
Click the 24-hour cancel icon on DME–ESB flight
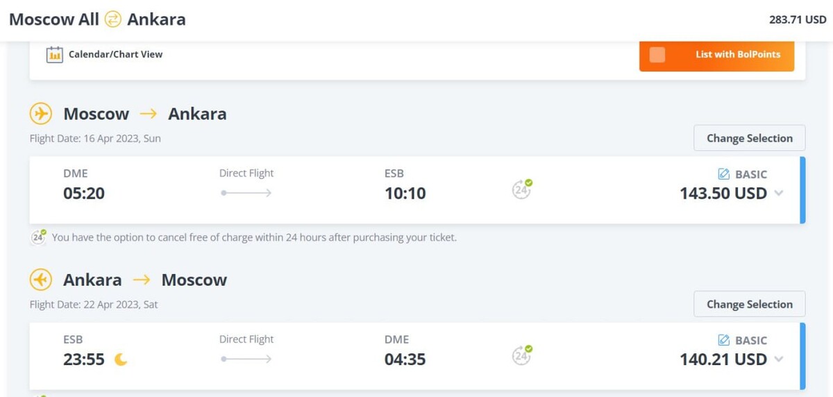pyautogui.click(x=522, y=189)
